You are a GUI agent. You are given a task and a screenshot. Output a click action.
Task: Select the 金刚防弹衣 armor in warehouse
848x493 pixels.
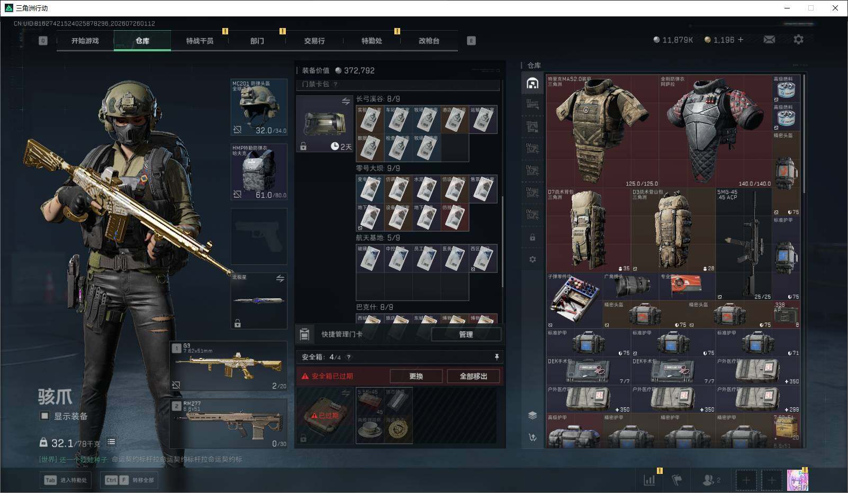click(x=715, y=131)
